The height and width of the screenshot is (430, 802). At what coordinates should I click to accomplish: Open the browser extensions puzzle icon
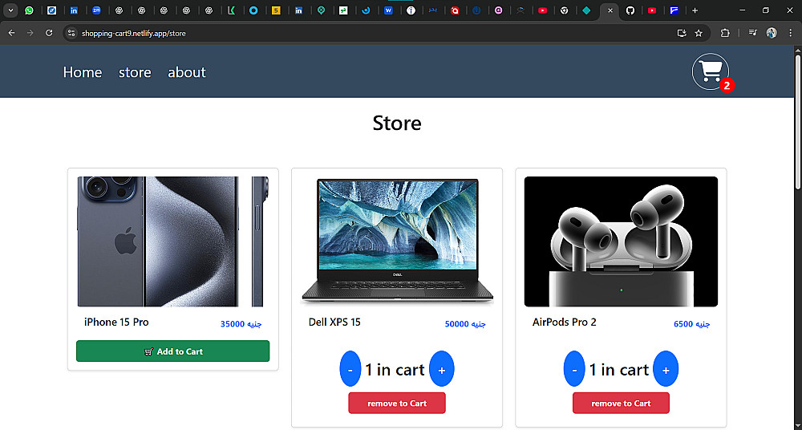[725, 33]
